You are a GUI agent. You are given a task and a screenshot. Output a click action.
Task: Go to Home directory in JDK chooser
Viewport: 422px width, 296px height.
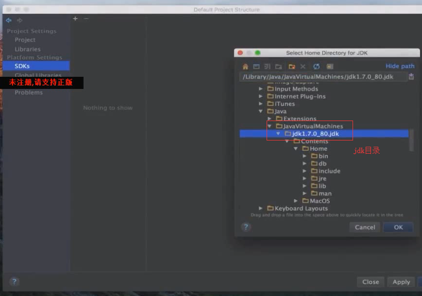[x=245, y=66]
